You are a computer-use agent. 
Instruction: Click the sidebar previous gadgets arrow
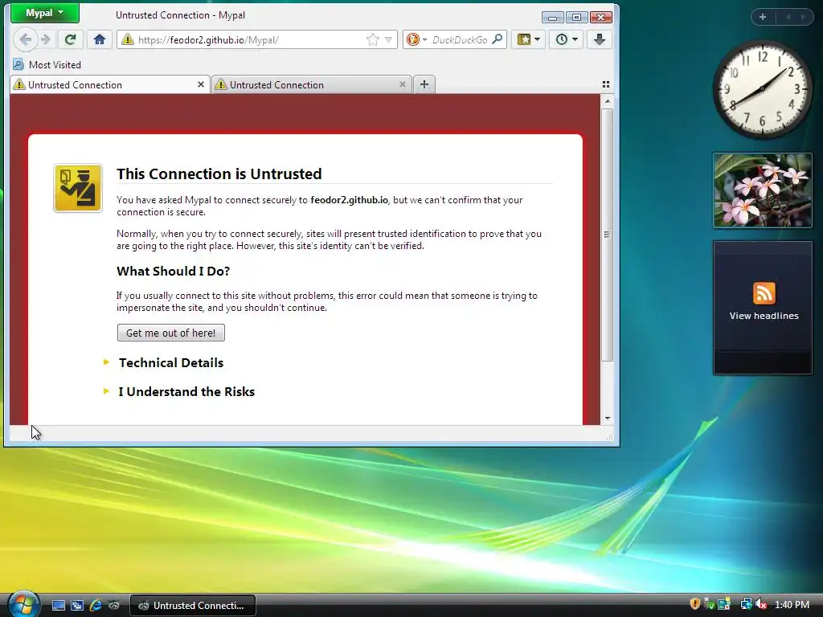788,17
